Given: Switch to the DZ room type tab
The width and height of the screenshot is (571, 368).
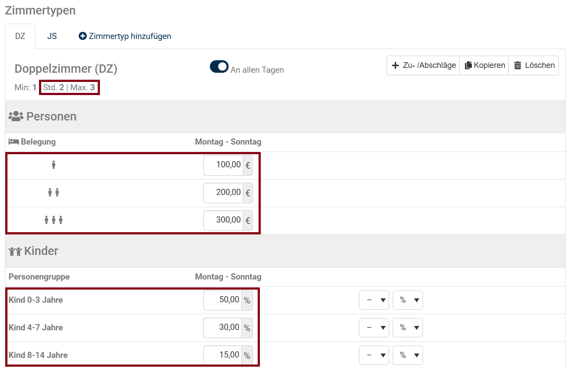Looking at the screenshot, I should point(20,36).
